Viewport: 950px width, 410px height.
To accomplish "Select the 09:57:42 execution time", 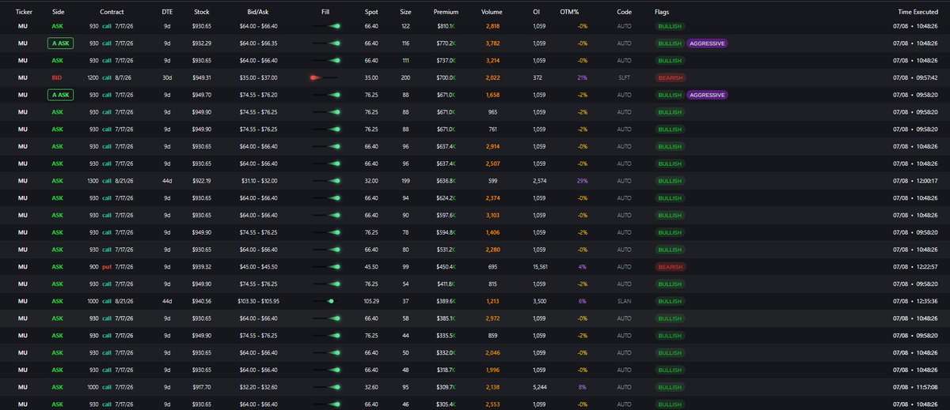I will click(x=927, y=78).
